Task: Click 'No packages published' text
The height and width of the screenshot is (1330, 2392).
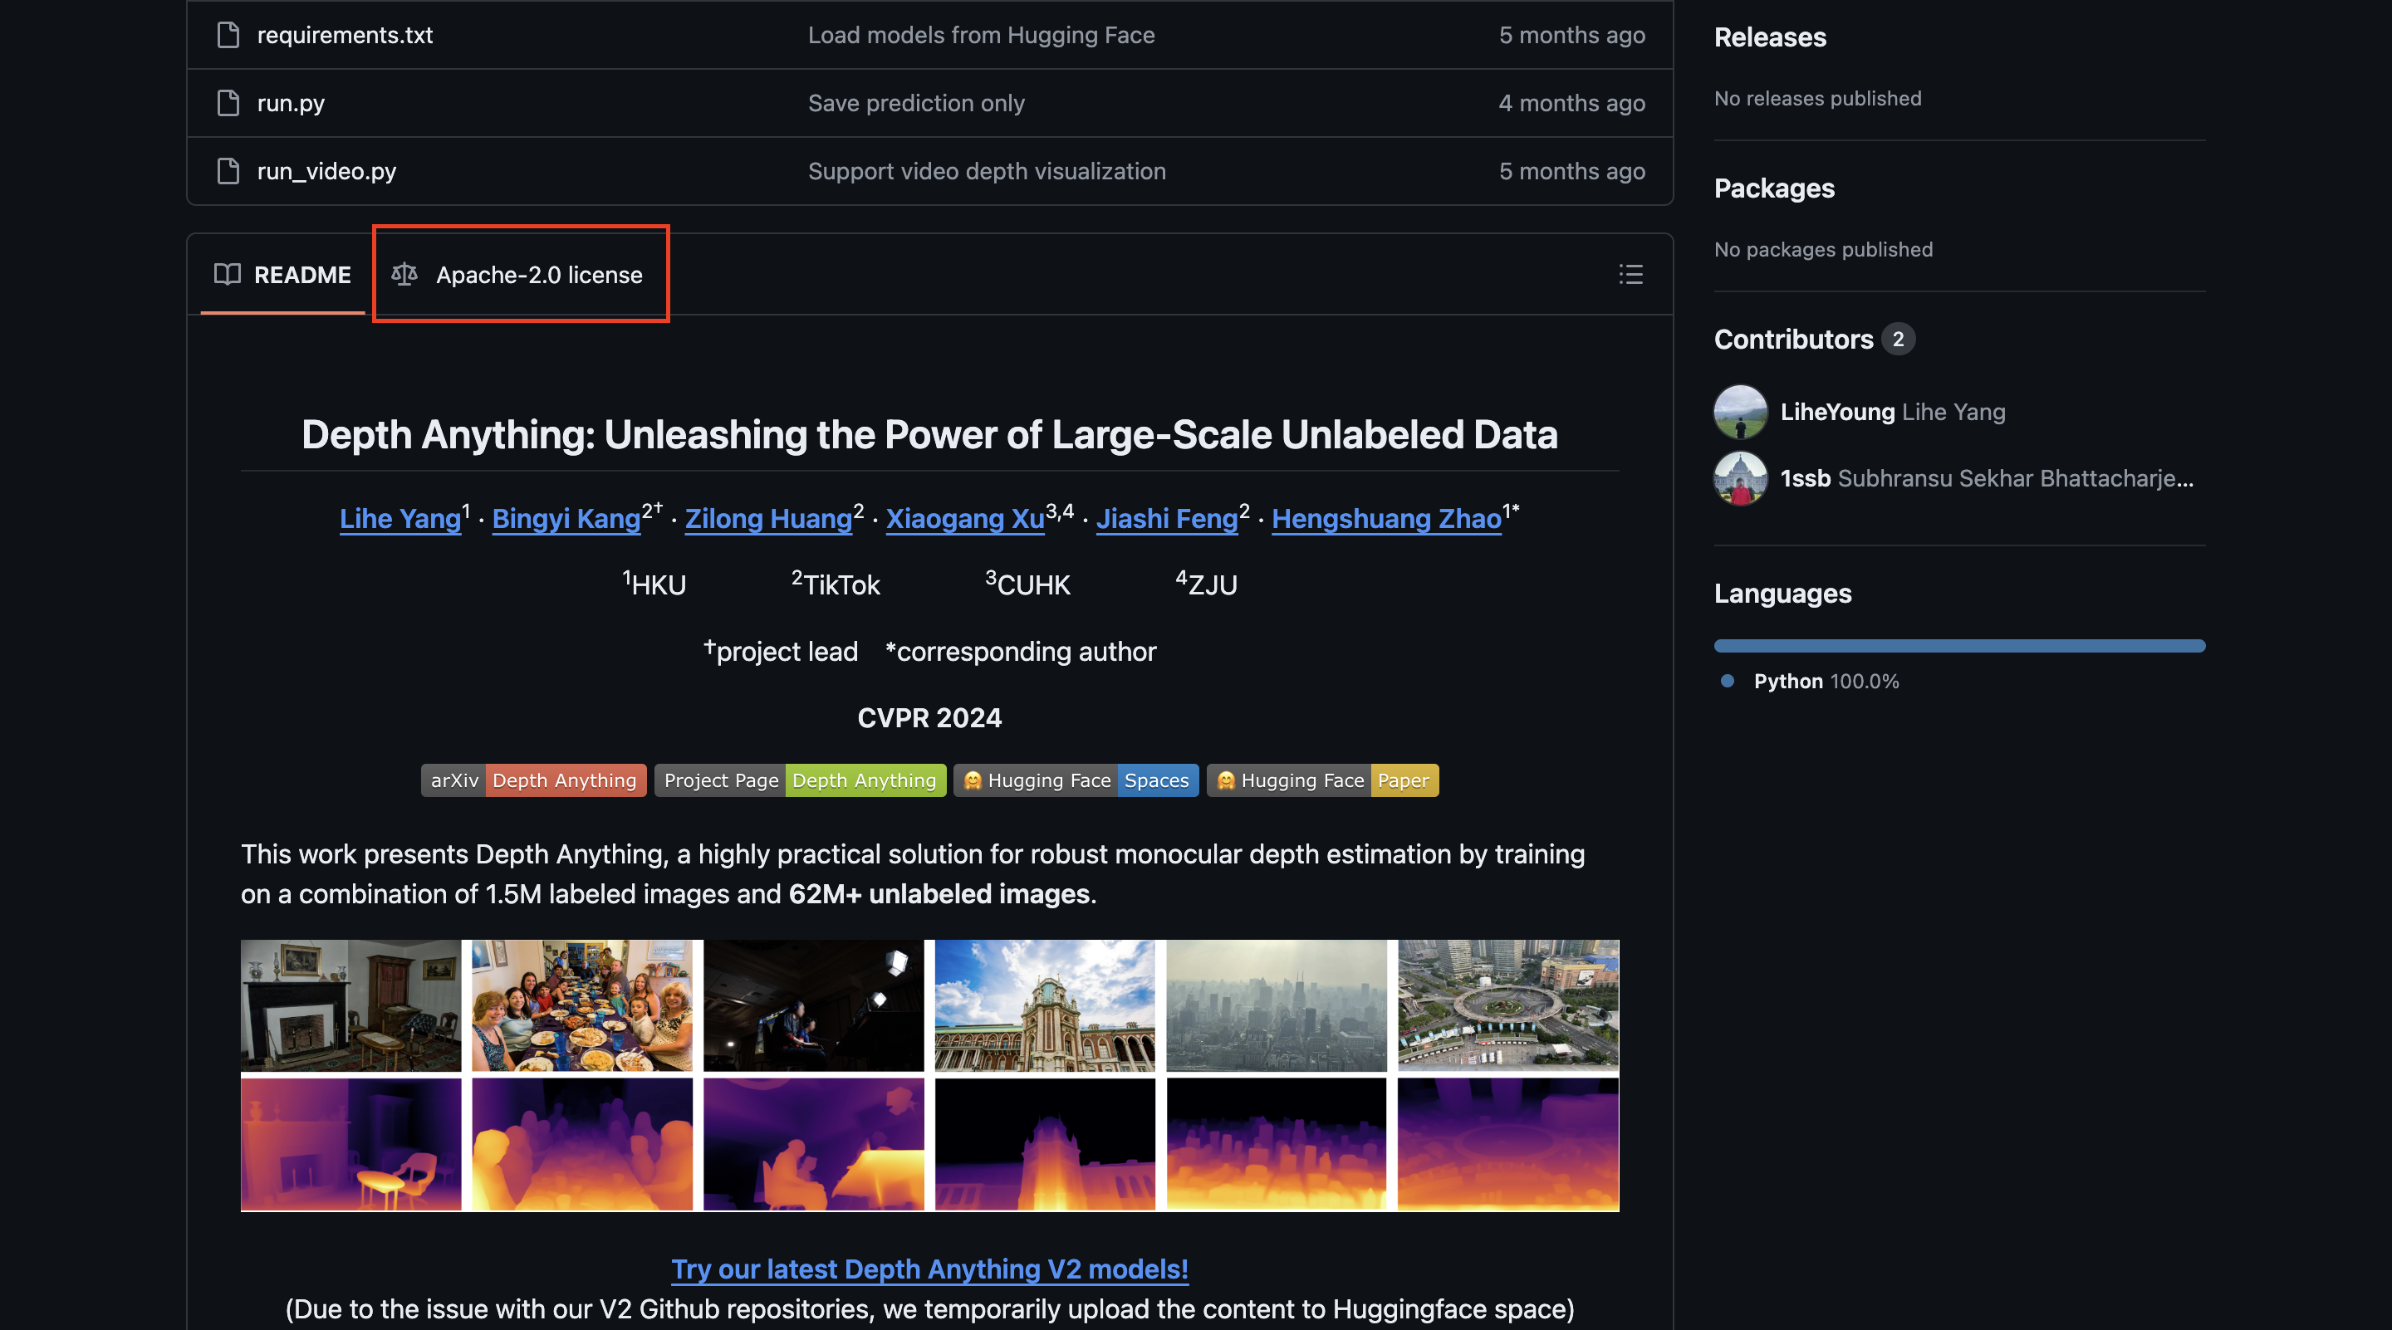Action: (1823, 250)
